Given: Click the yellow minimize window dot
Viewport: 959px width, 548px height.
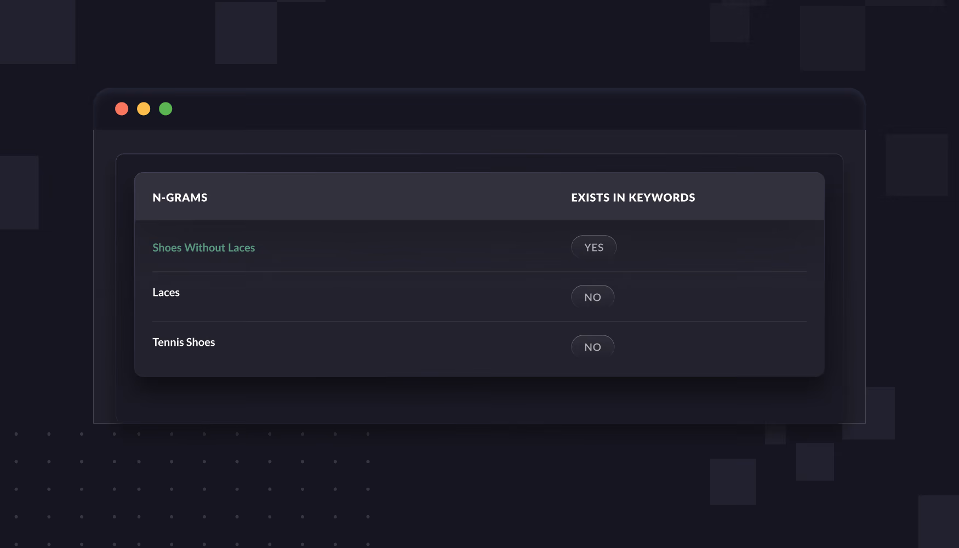Looking at the screenshot, I should [x=144, y=109].
